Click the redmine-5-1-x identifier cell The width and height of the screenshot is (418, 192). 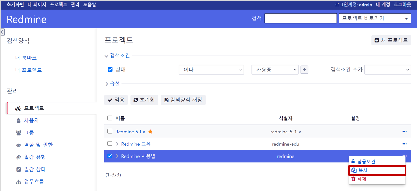click(286, 132)
